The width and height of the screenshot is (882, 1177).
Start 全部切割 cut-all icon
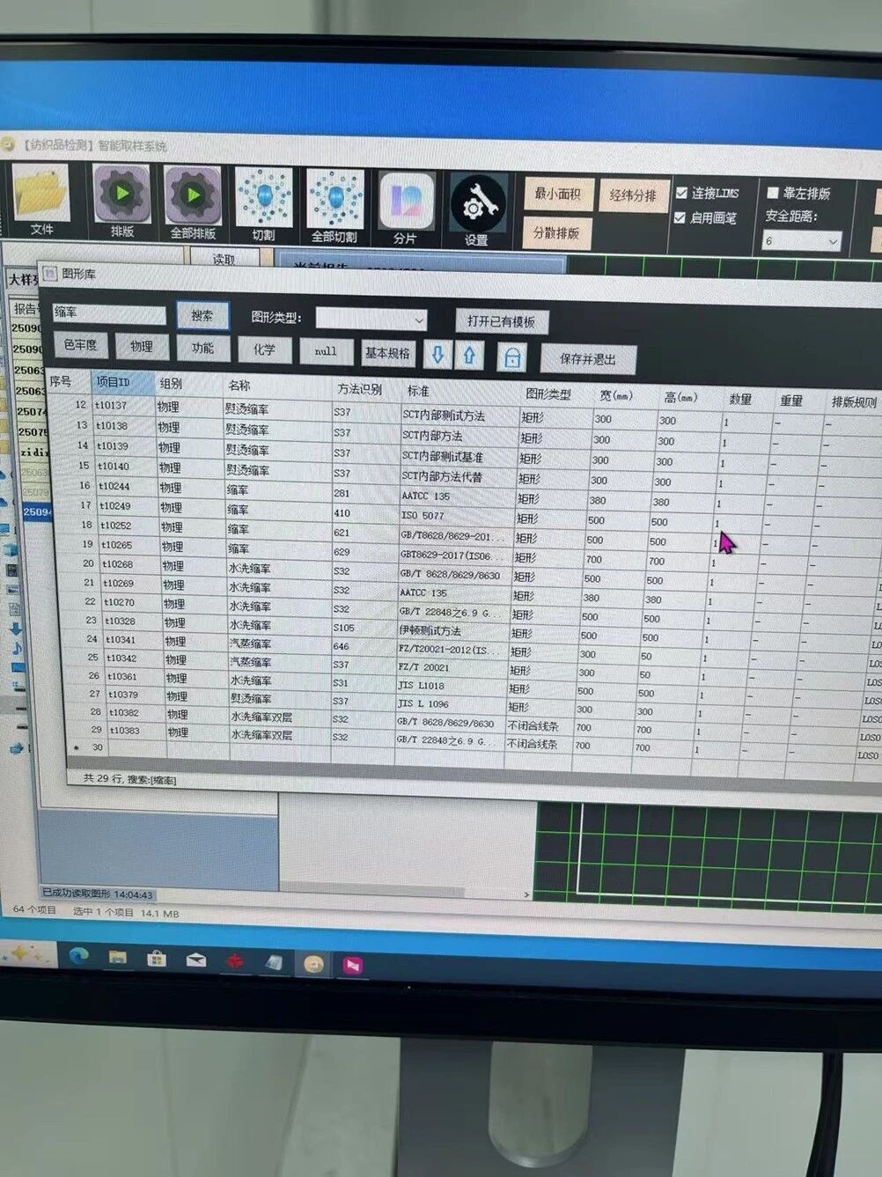[334, 199]
